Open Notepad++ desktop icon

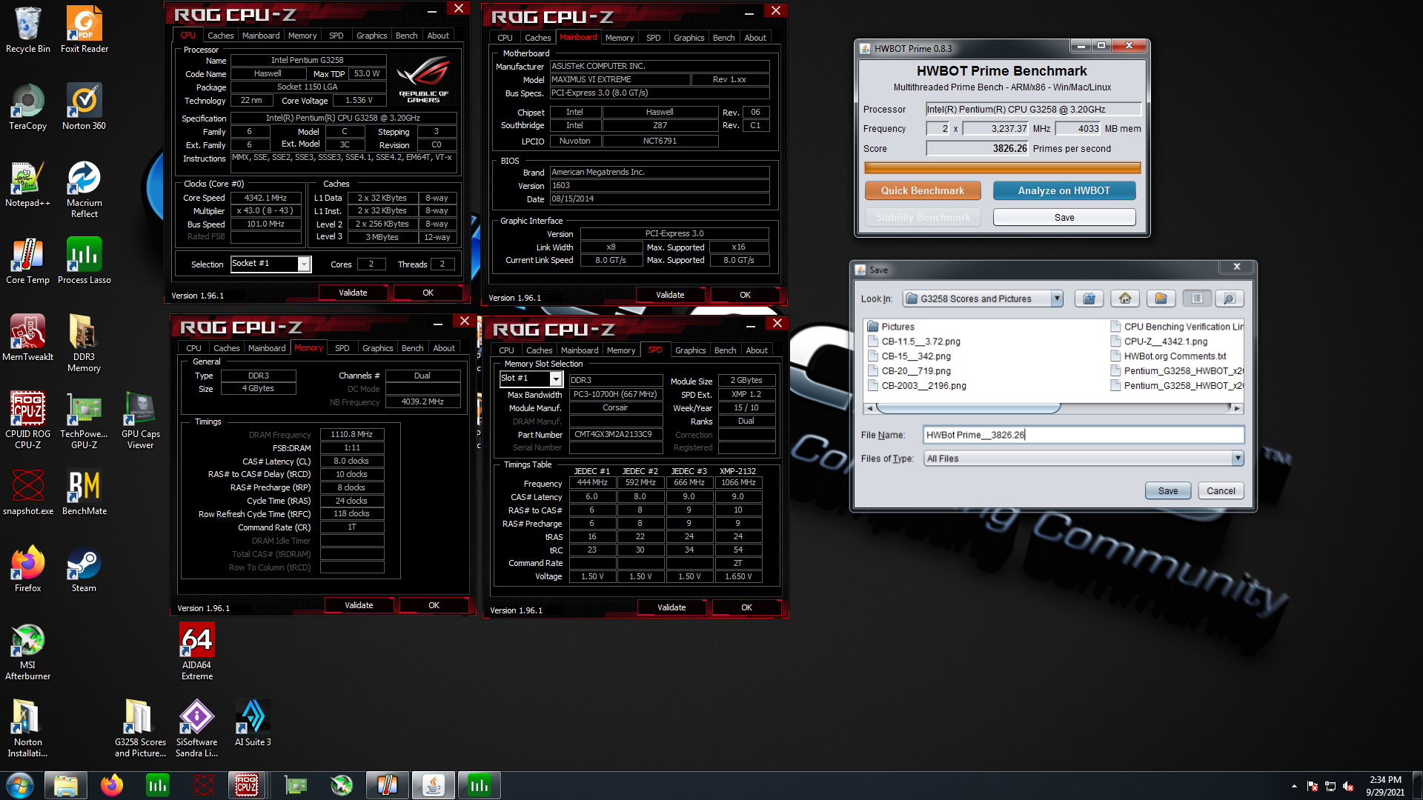[28, 184]
